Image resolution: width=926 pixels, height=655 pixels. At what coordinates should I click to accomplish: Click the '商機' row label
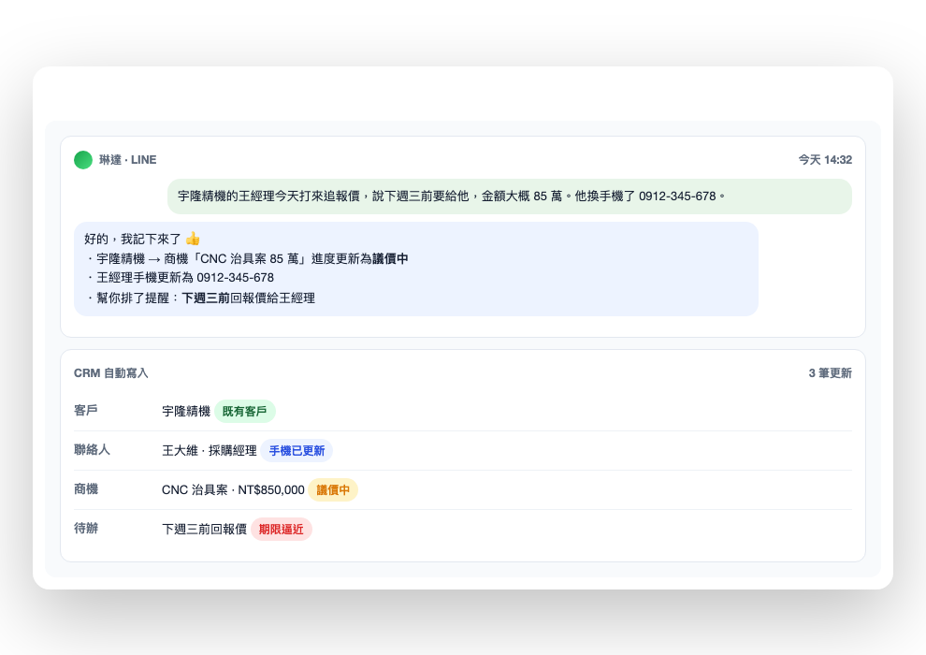[x=86, y=489]
